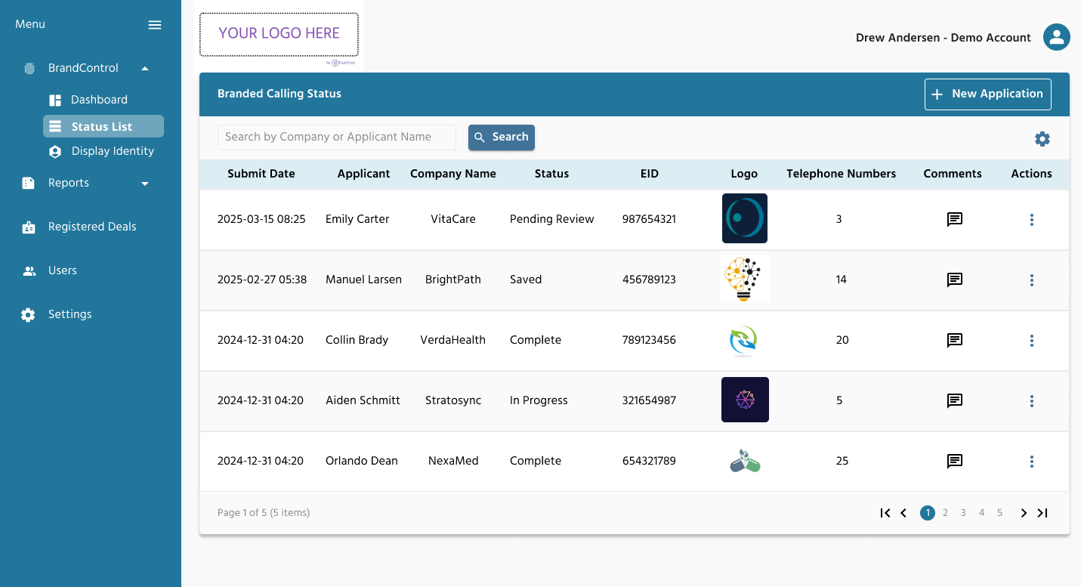1081x587 pixels.
Task: Click the BrandControl fingerprint icon
Action: pos(29,69)
